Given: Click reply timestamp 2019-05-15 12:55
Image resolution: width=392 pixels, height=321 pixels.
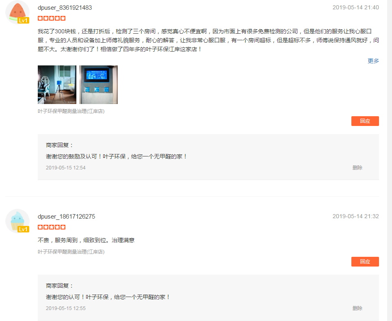Looking at the screenshot, I should (x=66, y=308).
